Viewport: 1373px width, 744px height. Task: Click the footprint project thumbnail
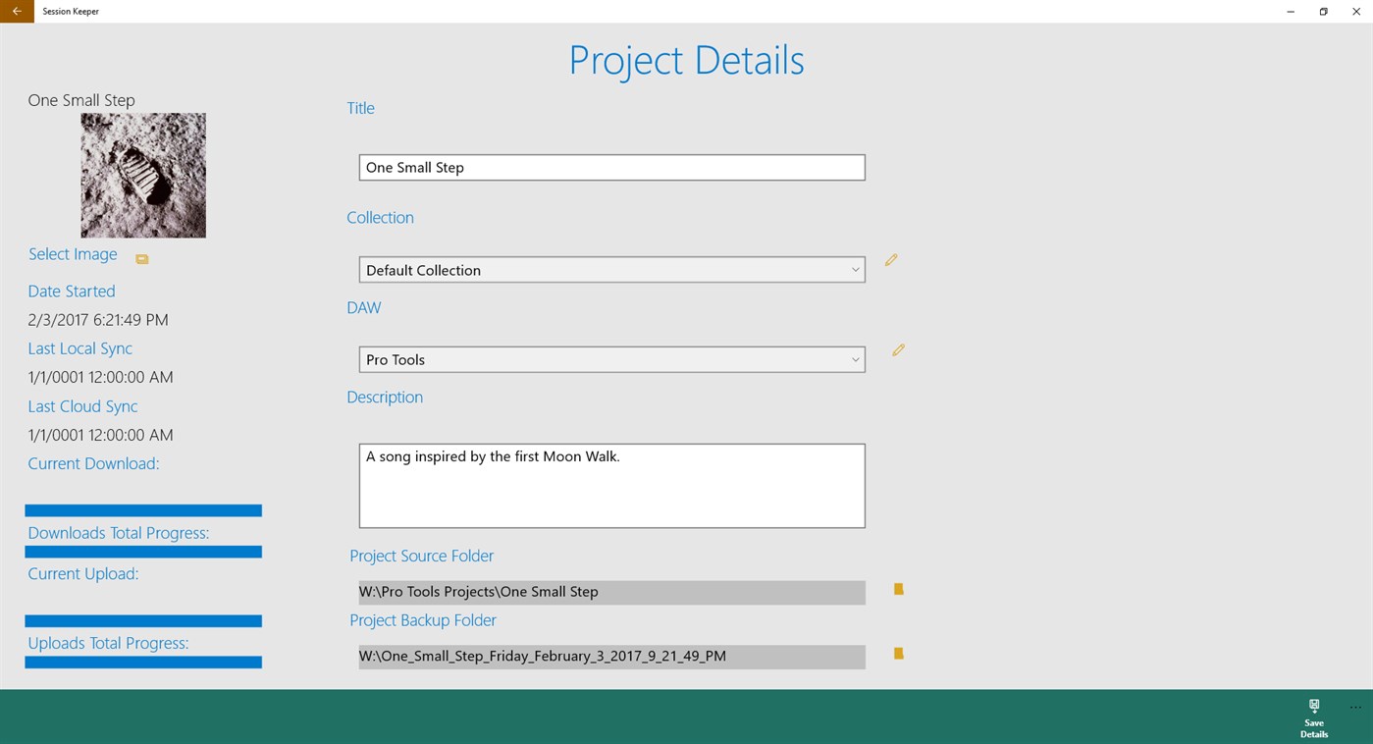click(x=143, y=175)
